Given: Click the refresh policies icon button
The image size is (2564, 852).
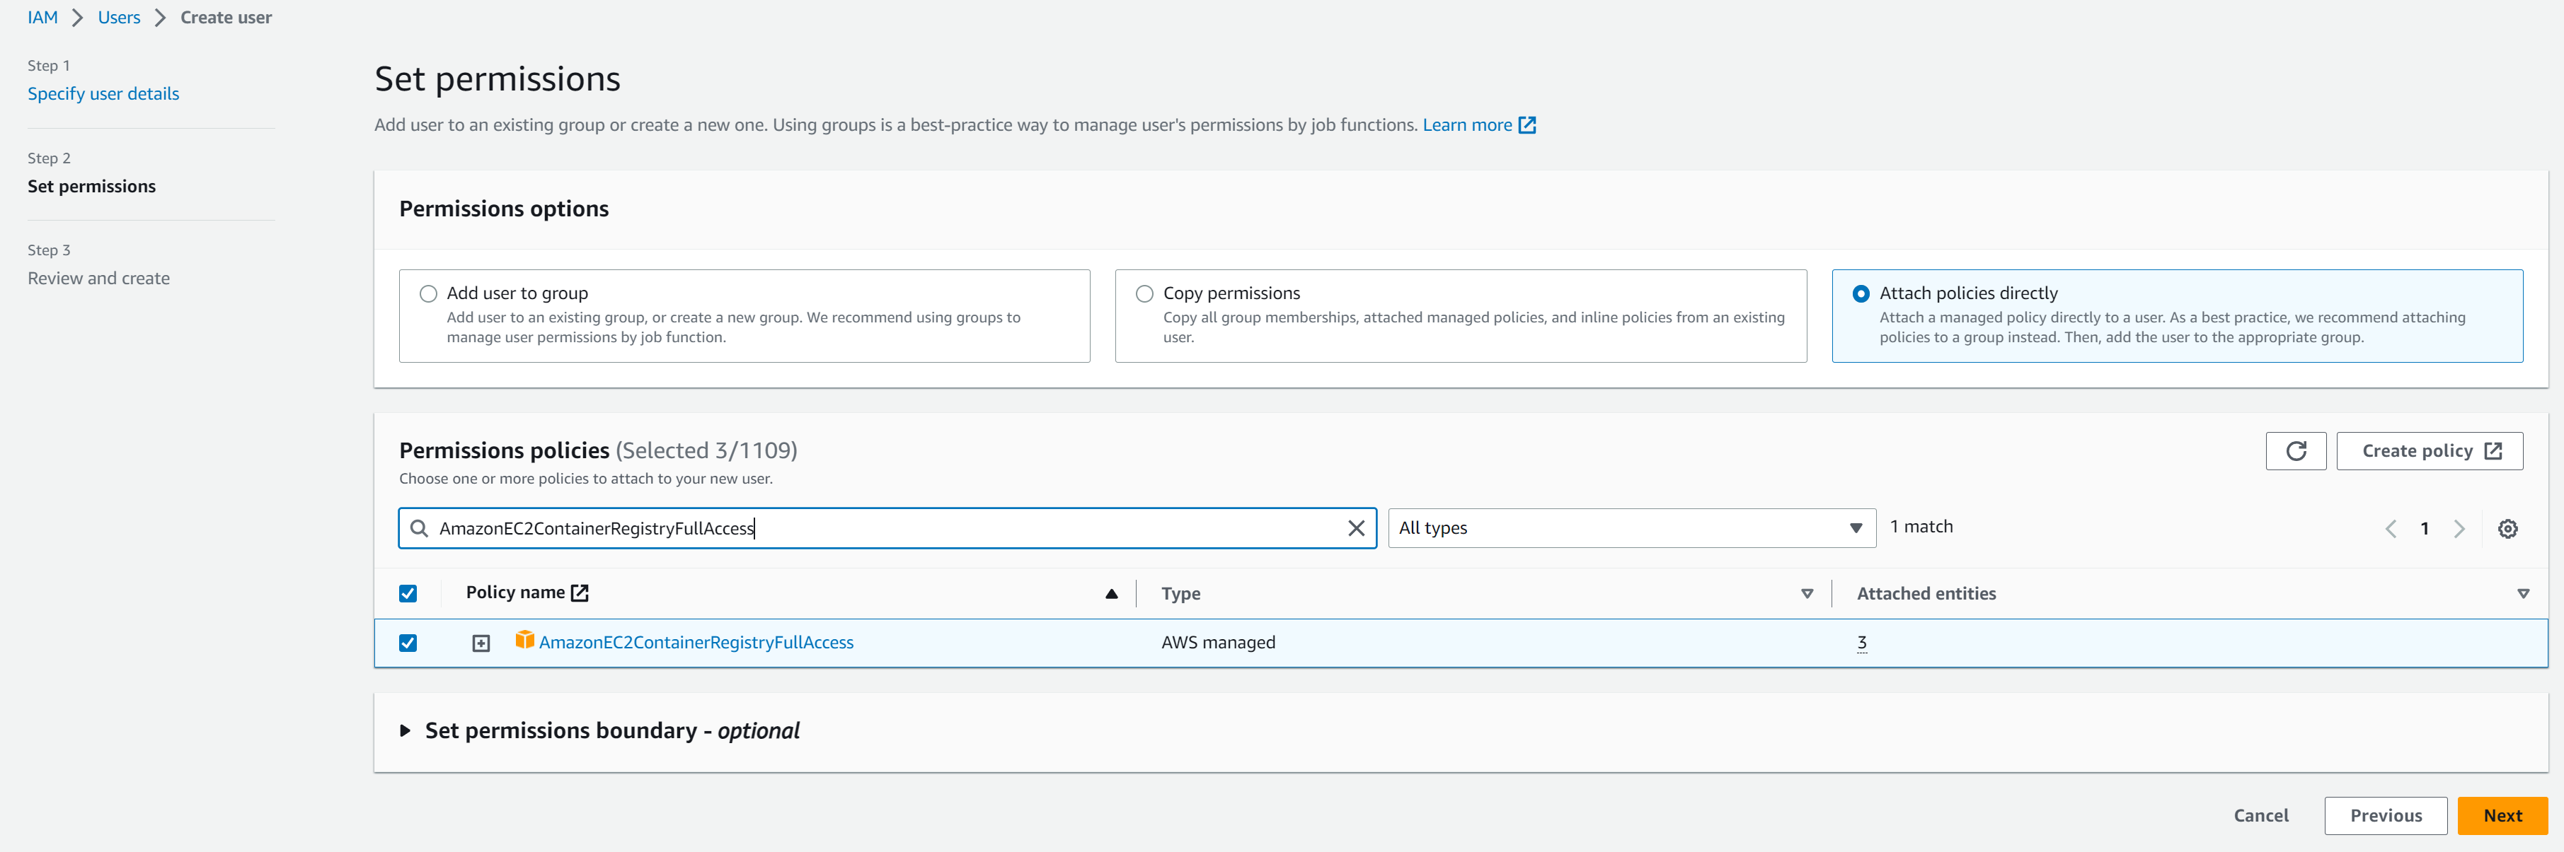Looking at the screenshot, I should 2295,450.
